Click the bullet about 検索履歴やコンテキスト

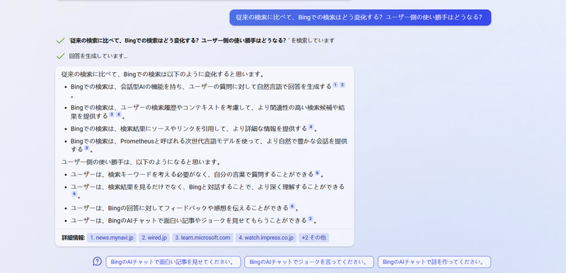[x=209, y=112]
